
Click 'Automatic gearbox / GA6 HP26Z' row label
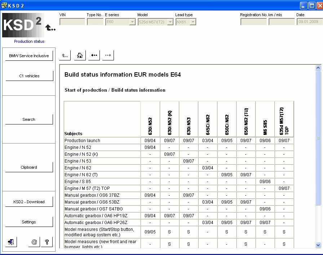pos(96,223)
